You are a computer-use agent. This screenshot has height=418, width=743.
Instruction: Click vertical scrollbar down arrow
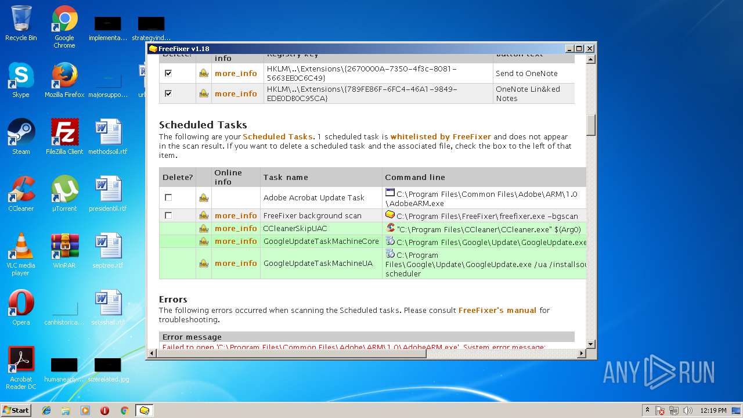(x=591, y=344)
